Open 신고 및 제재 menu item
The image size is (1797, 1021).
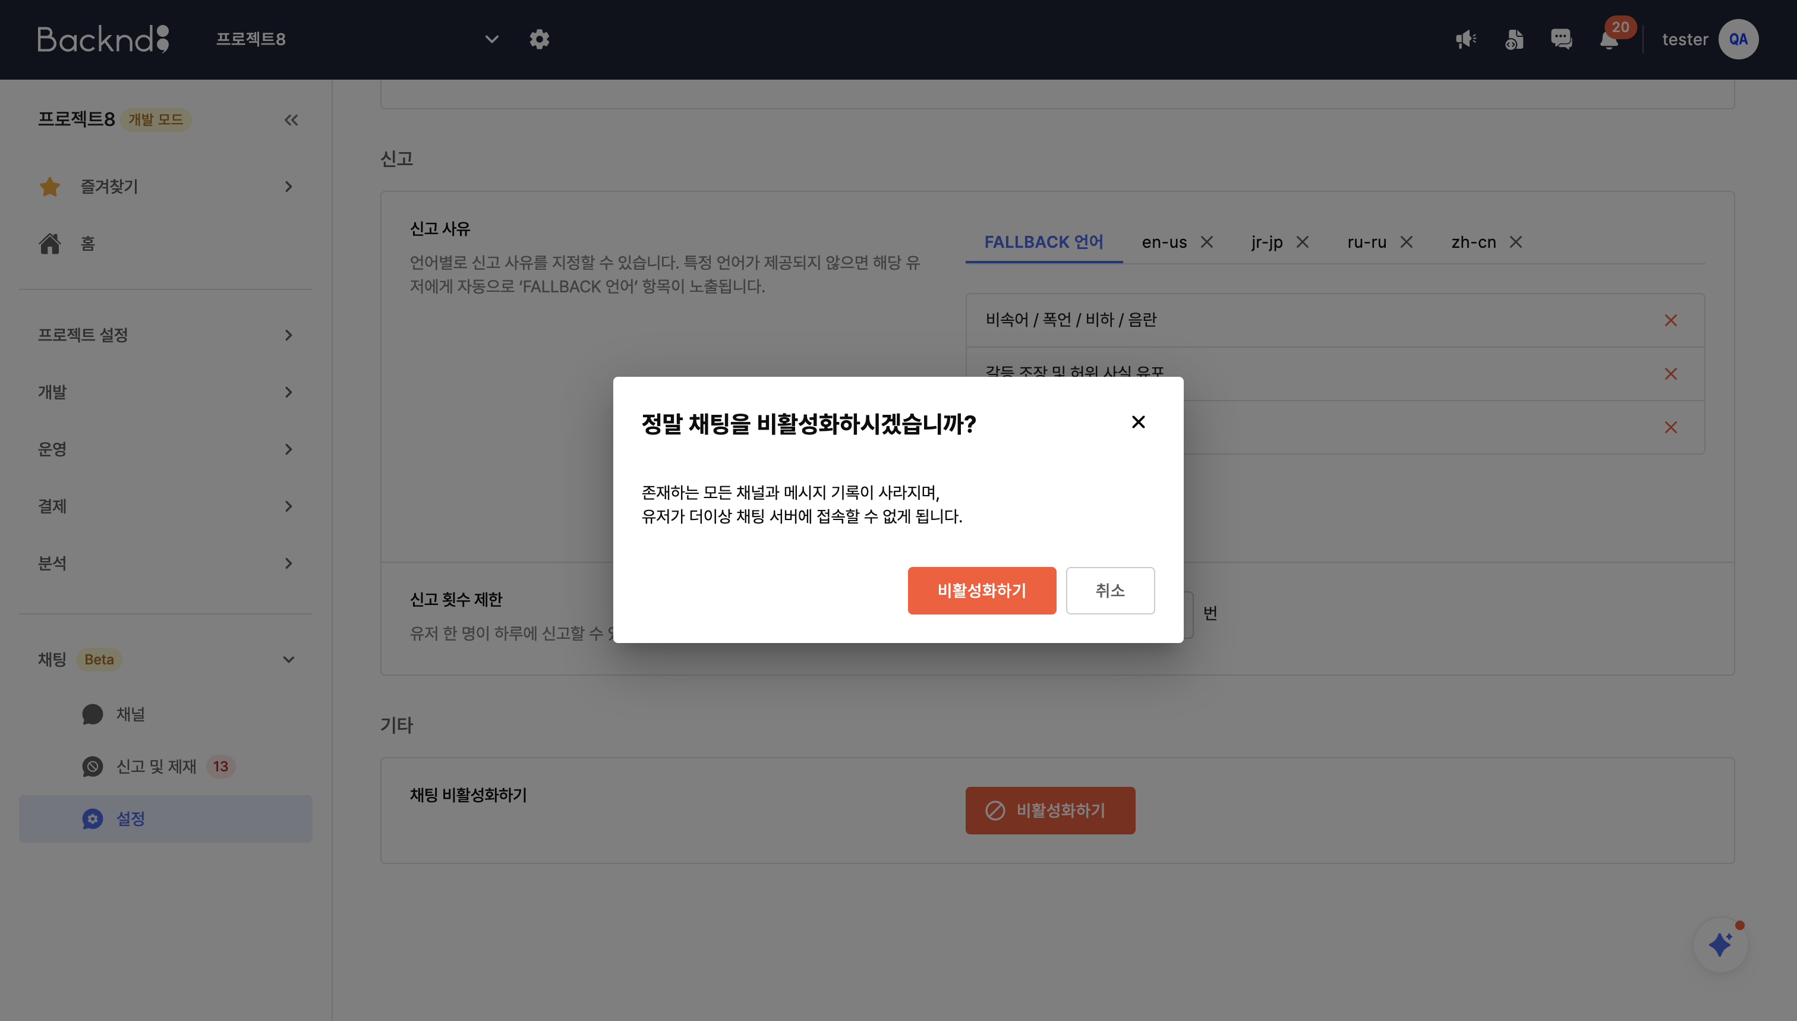(165, 767)
